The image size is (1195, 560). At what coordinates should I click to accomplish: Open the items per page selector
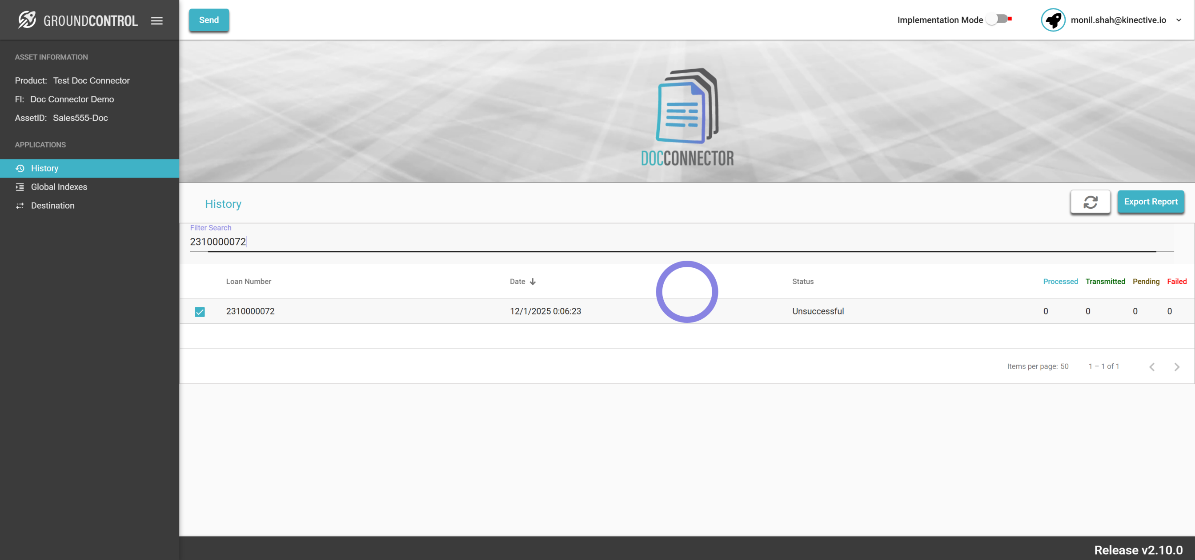(1064, 366)
